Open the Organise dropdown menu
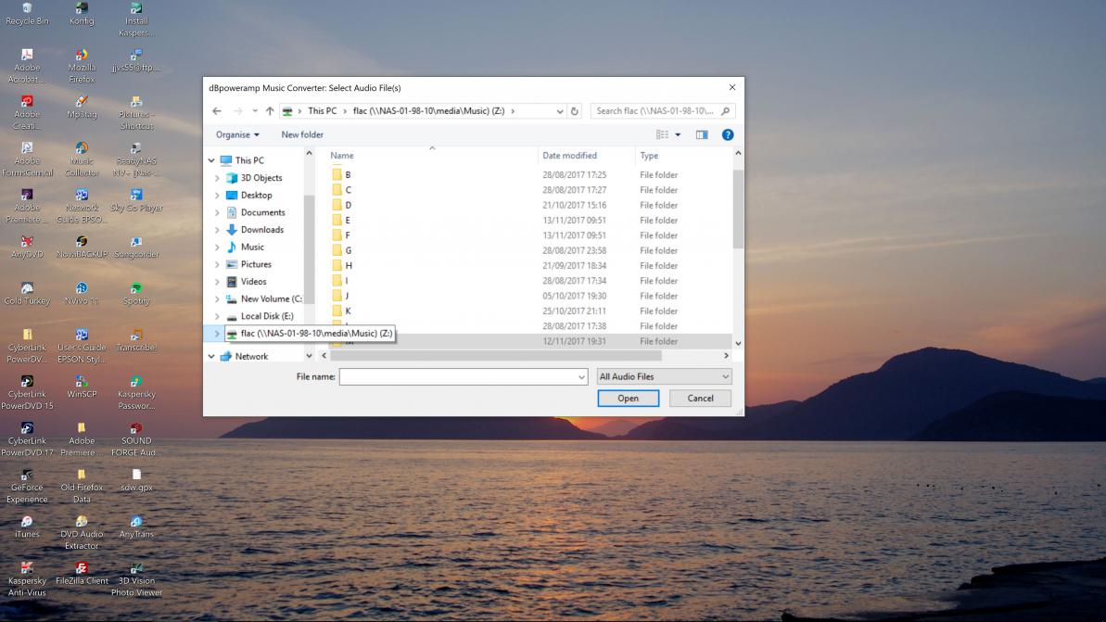The width and height of the screenshot is (1106, 622). tap(237, 134)
